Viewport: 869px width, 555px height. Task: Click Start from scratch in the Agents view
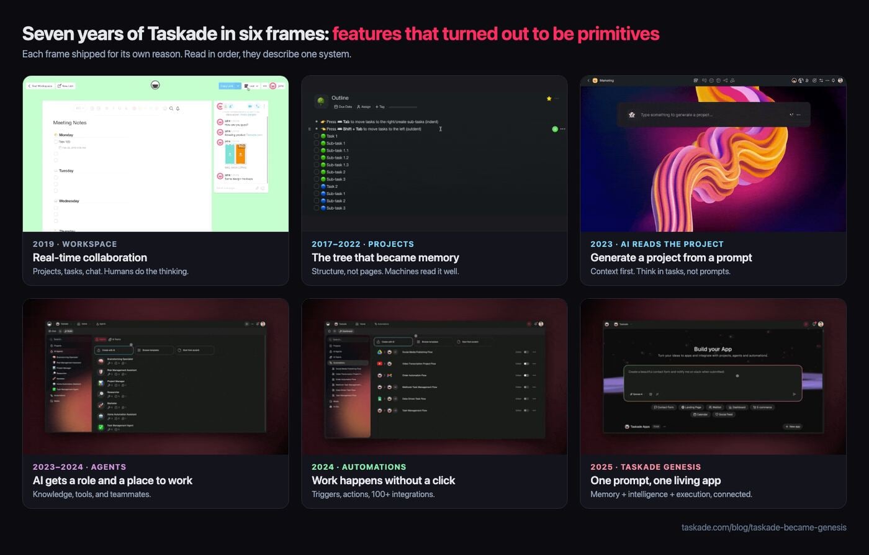click(x=195, y=350)
